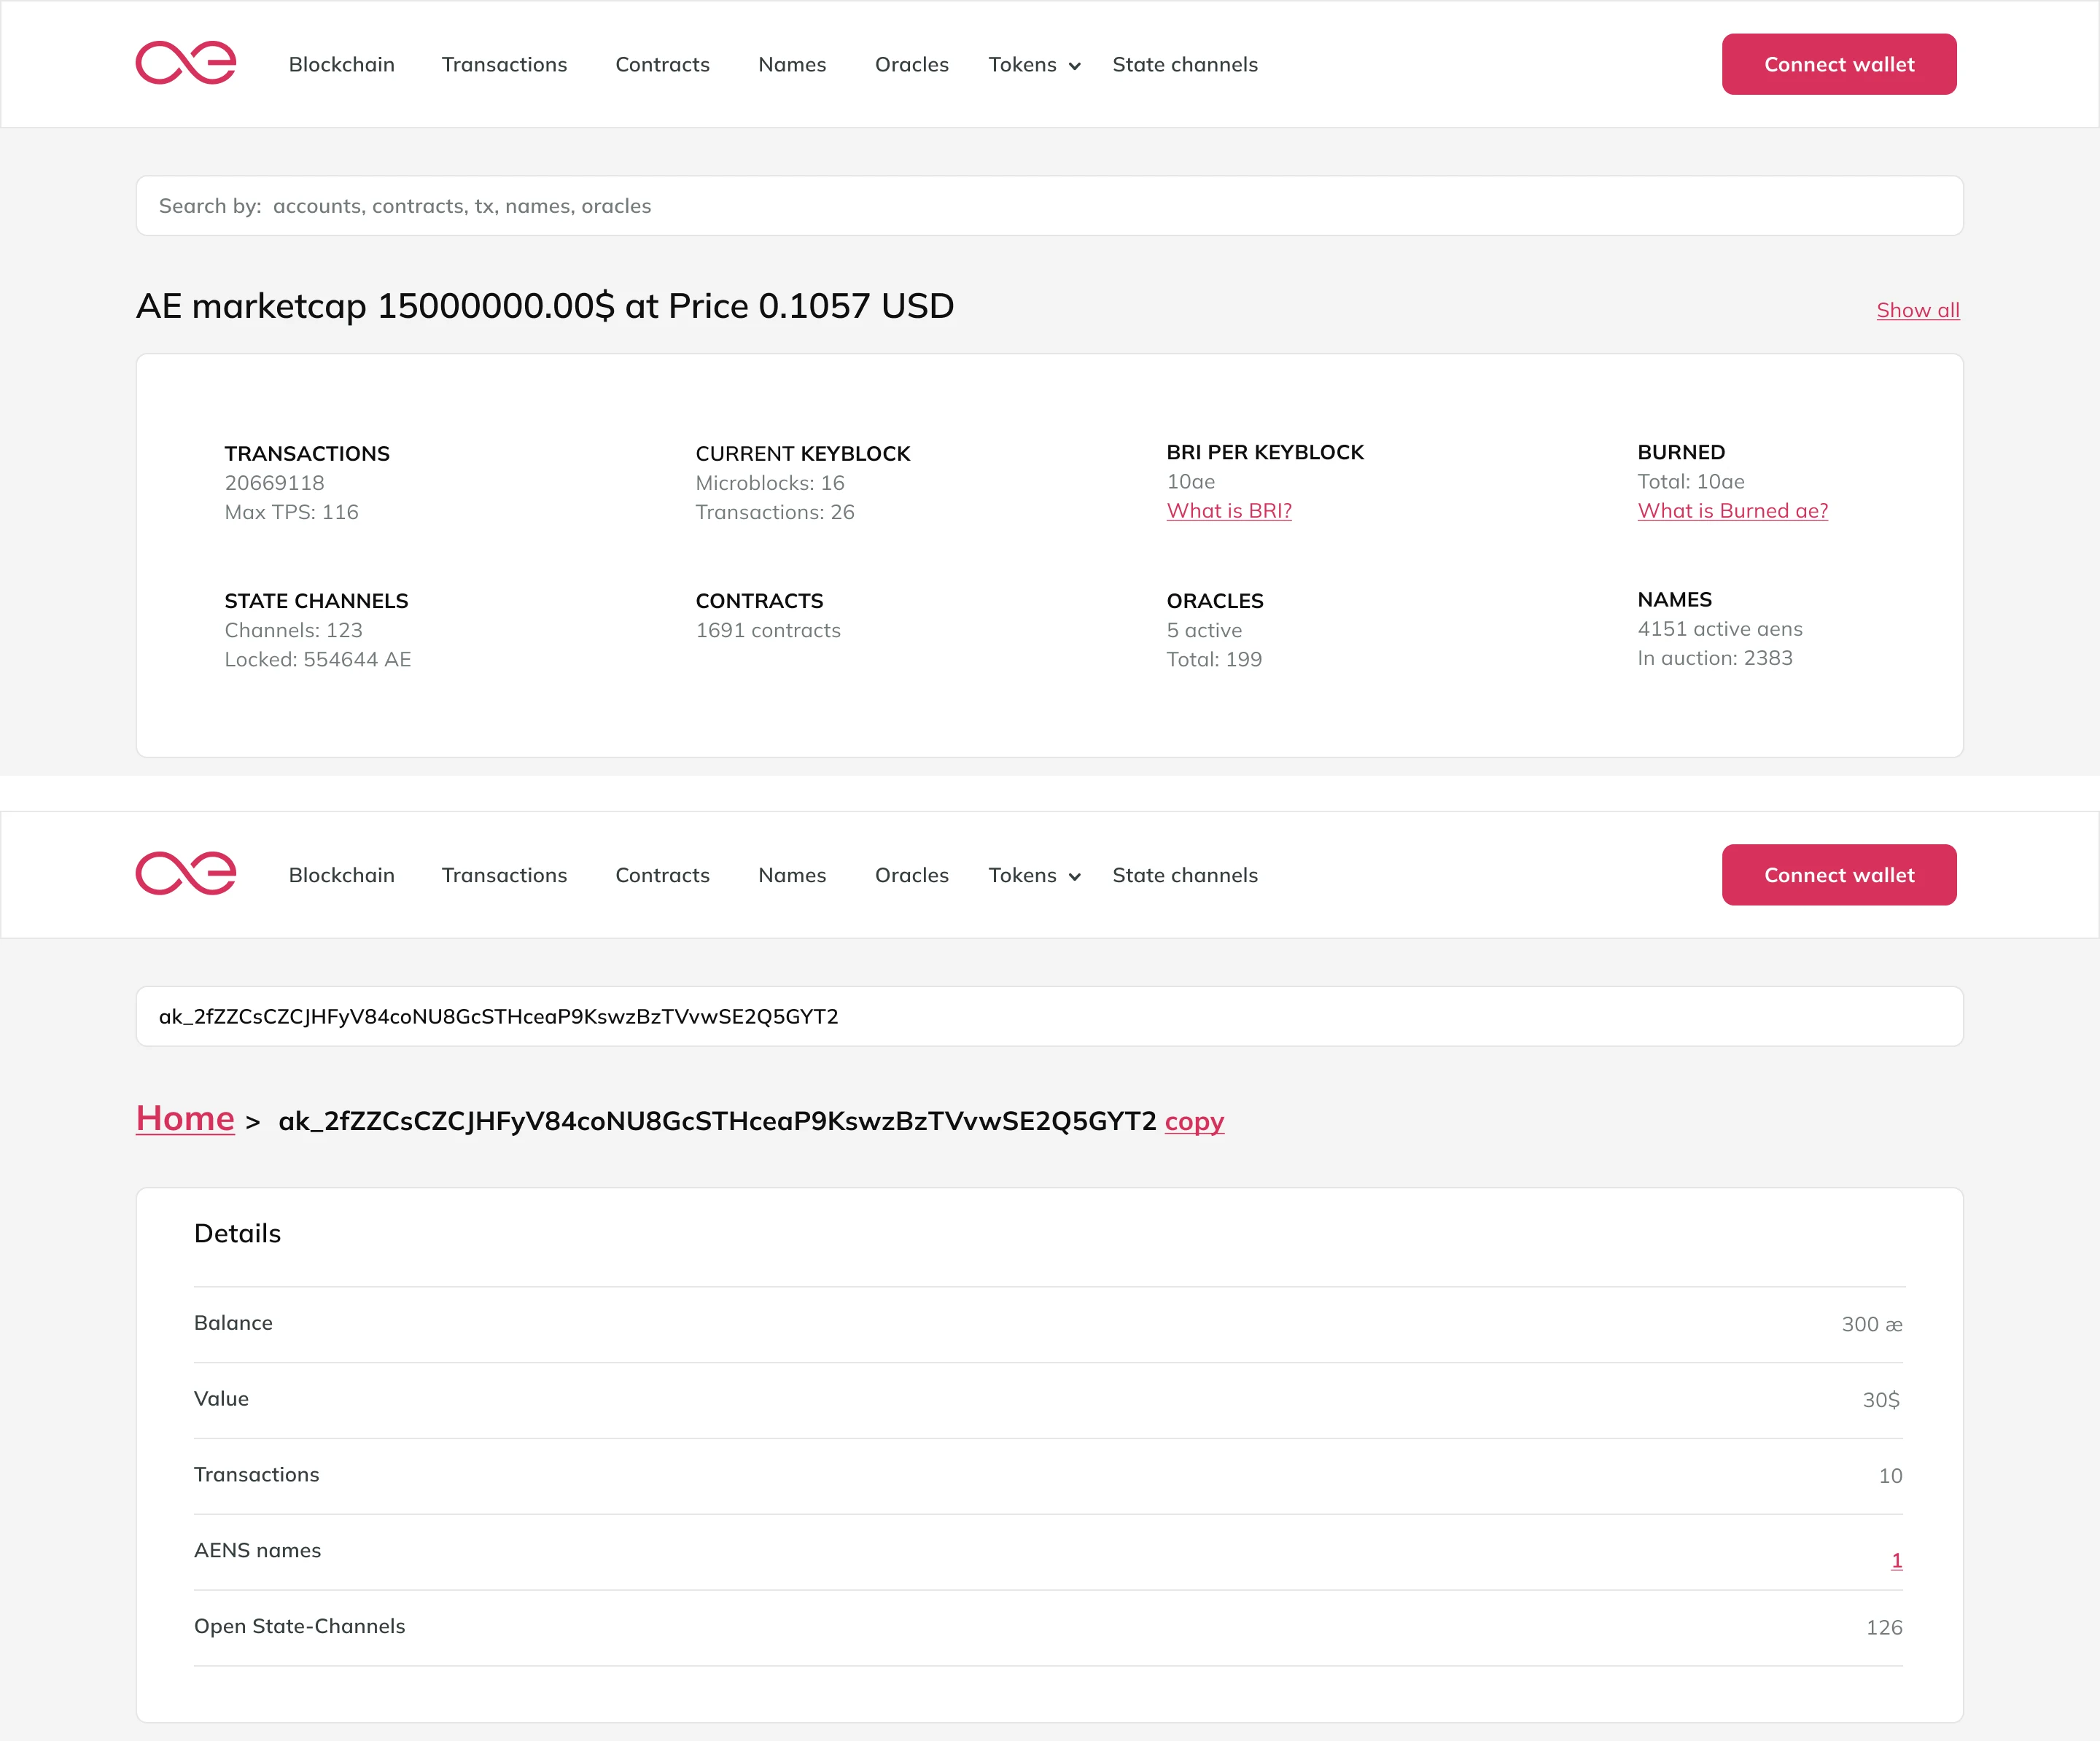Expand the Tokens dropdown in the top navigation
This screenshot has width=2100, height=1741.
(1034, 65)
